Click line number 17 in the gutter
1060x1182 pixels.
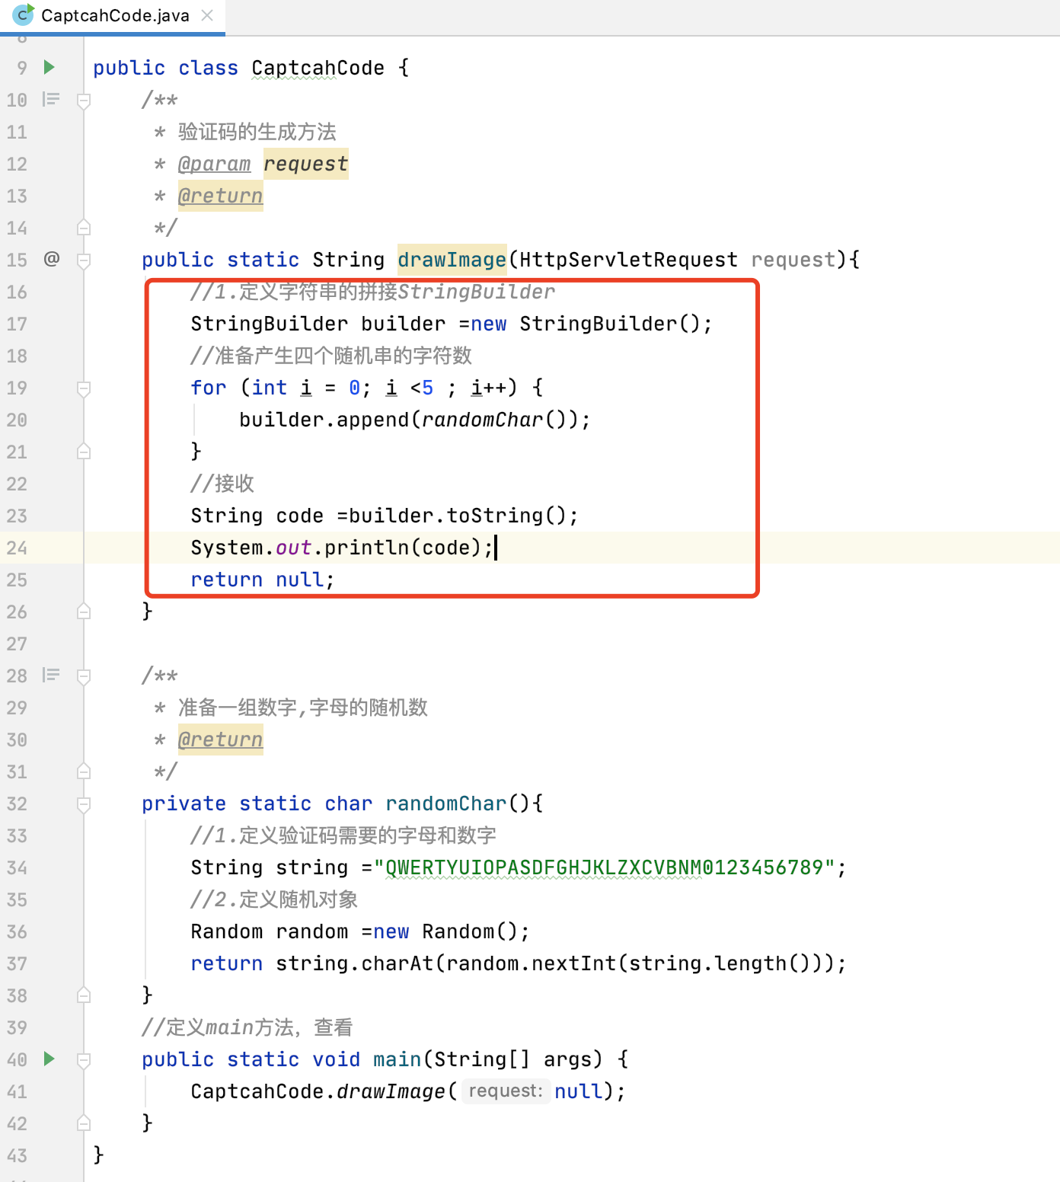tap(17, 324)
